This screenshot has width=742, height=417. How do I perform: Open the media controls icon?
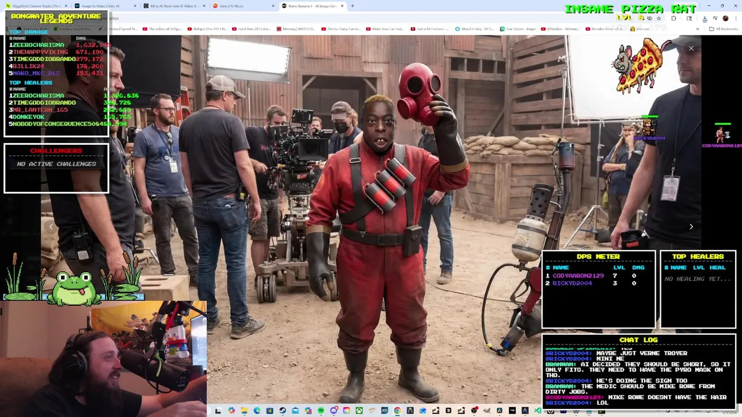715,18
